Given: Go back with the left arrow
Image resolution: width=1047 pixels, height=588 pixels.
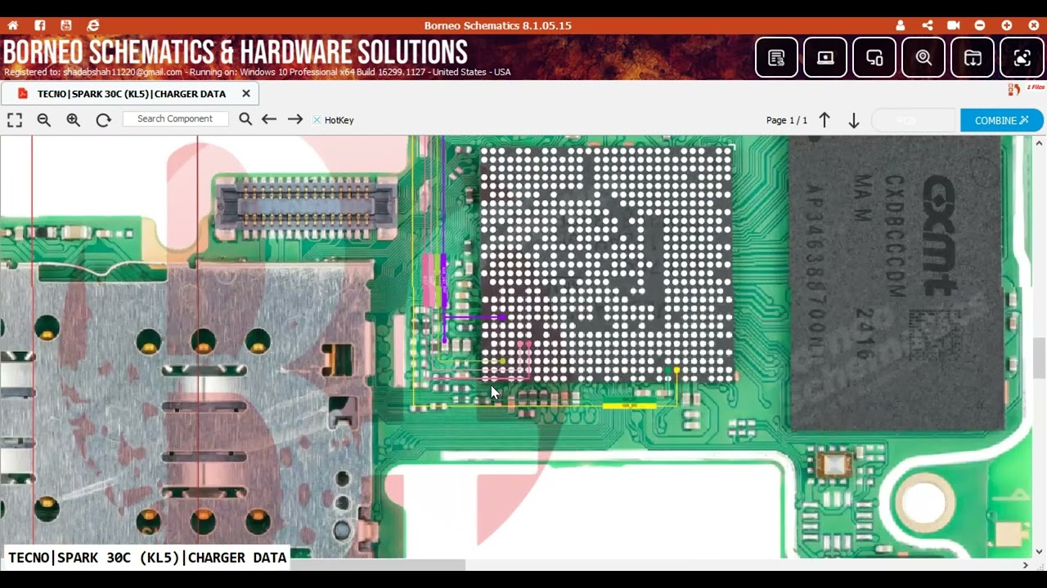Looking at the screenshot, I should pyautogui.click(x=269, y=119).
